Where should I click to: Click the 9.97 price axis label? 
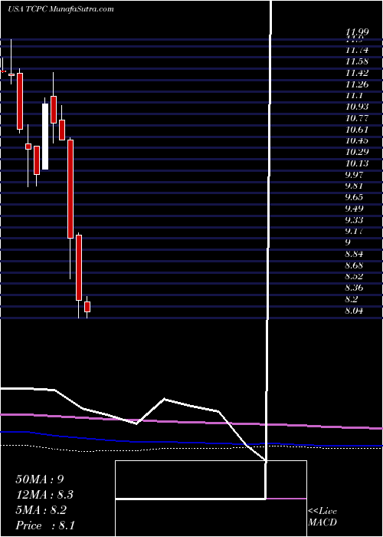click(354, 175)
